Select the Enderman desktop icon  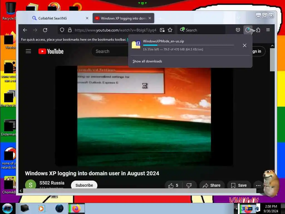click(x=9, y=127)
